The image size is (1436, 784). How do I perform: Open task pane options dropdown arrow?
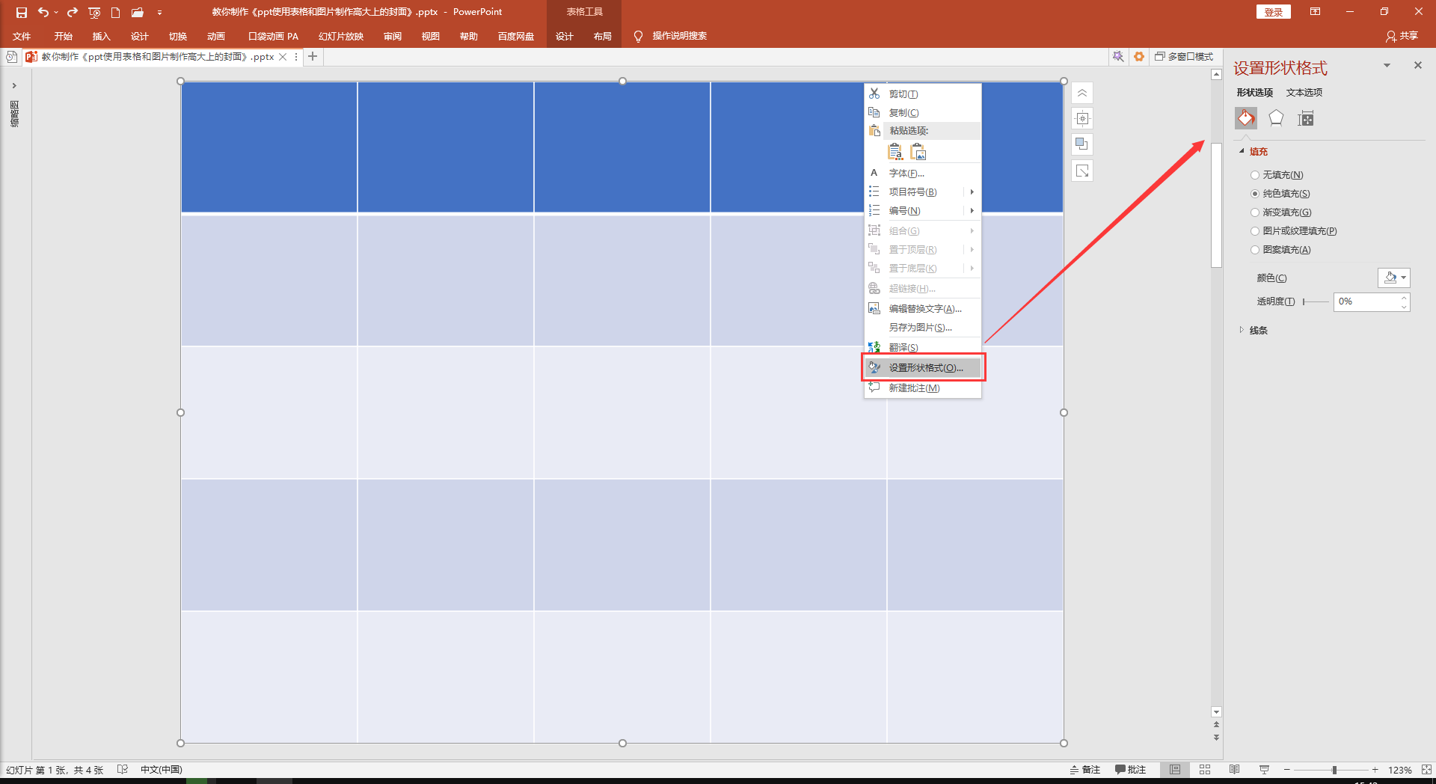(1387, 66)
